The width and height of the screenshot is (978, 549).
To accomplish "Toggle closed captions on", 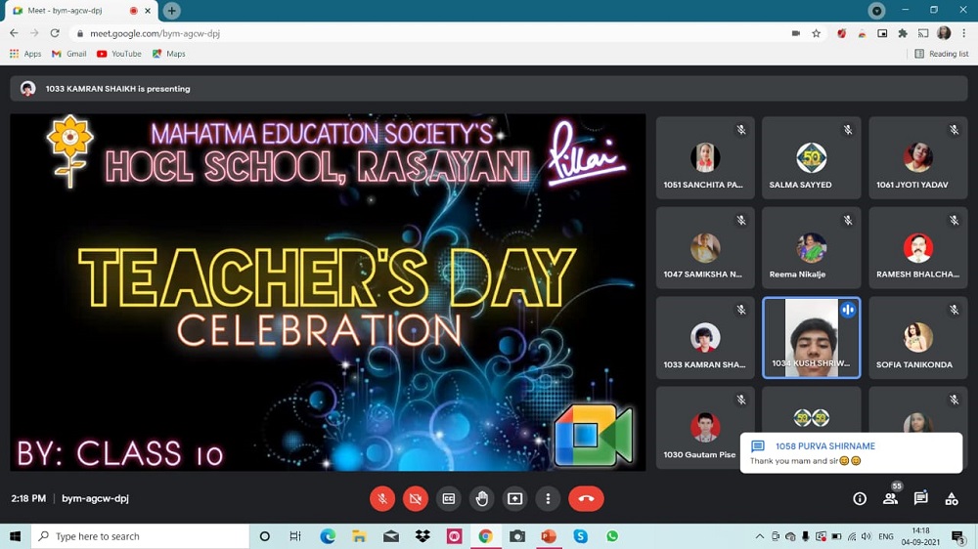I will pos(449,498).
